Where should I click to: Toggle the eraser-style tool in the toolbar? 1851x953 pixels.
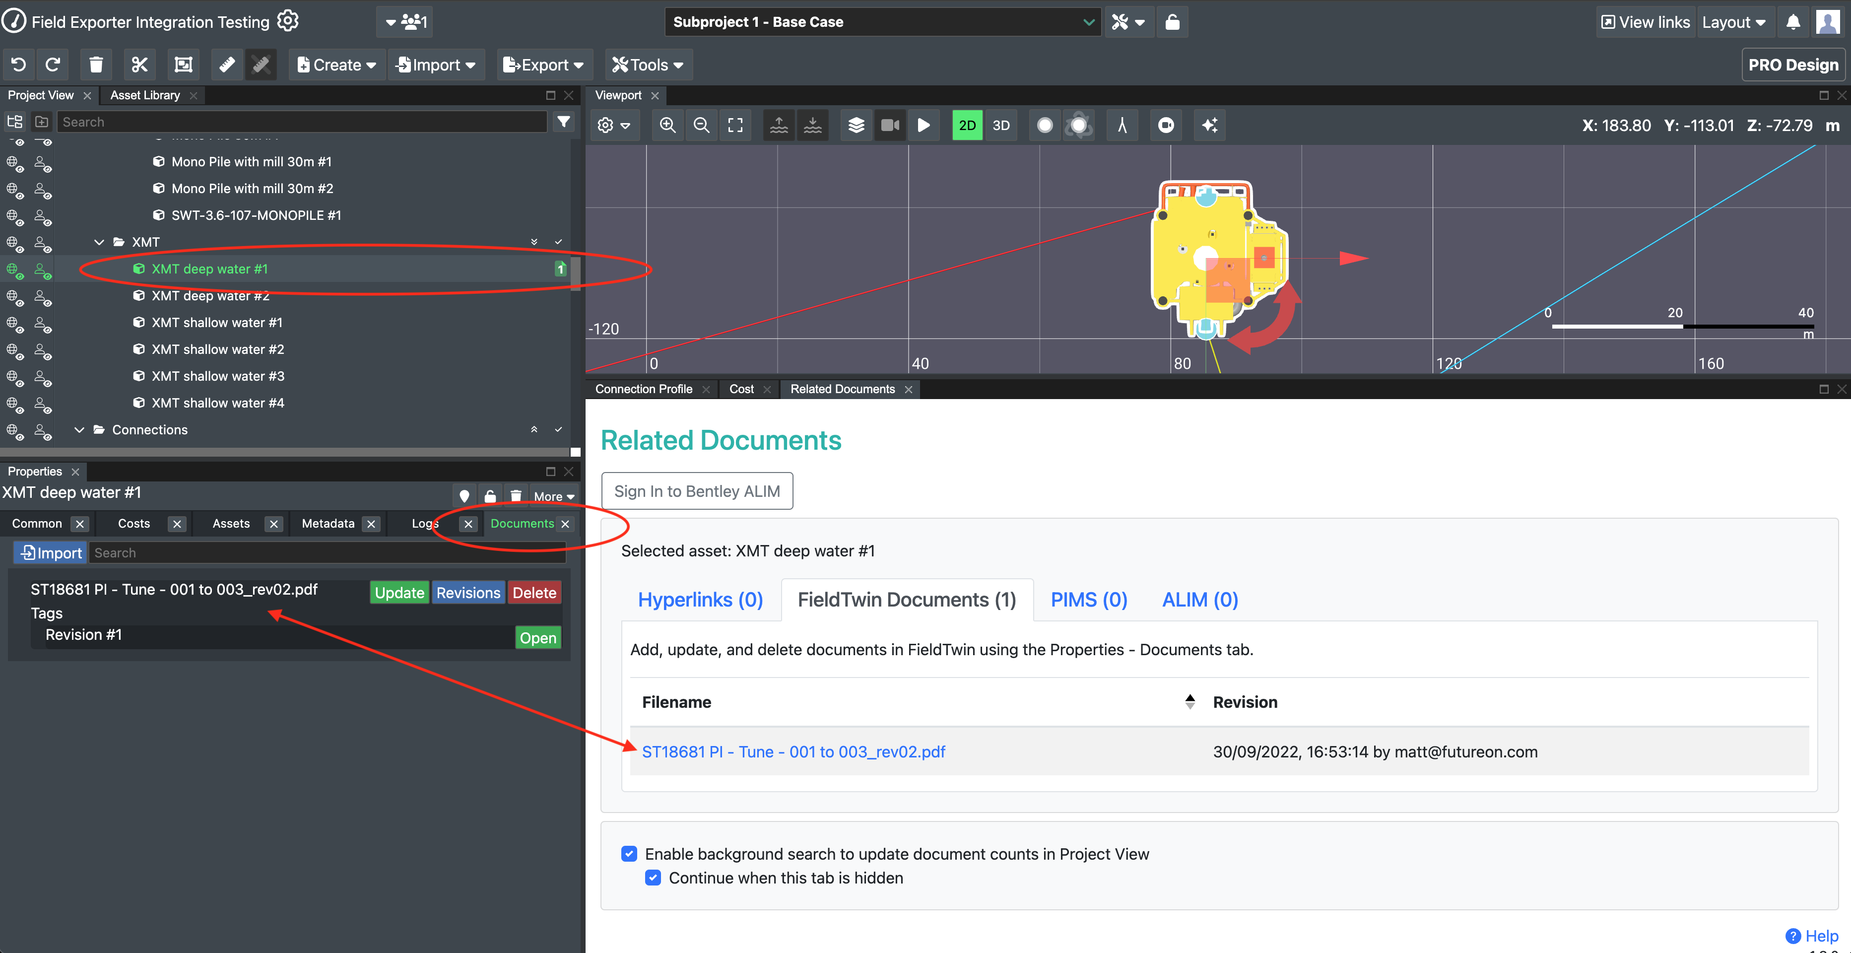pyautogui.click(x=261, y=65)
